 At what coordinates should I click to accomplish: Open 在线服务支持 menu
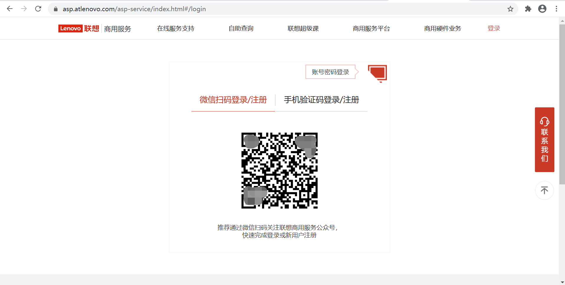[175, 29]
